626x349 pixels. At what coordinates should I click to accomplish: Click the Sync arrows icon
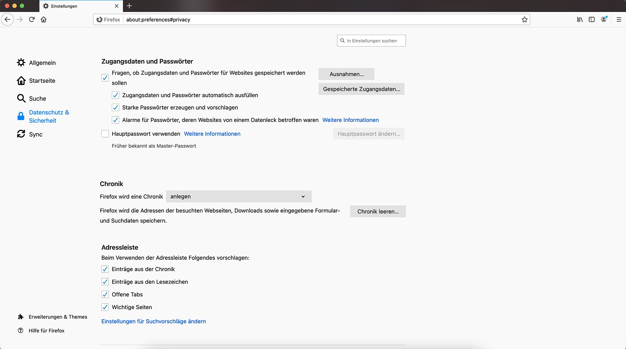(x=21, y=134)
